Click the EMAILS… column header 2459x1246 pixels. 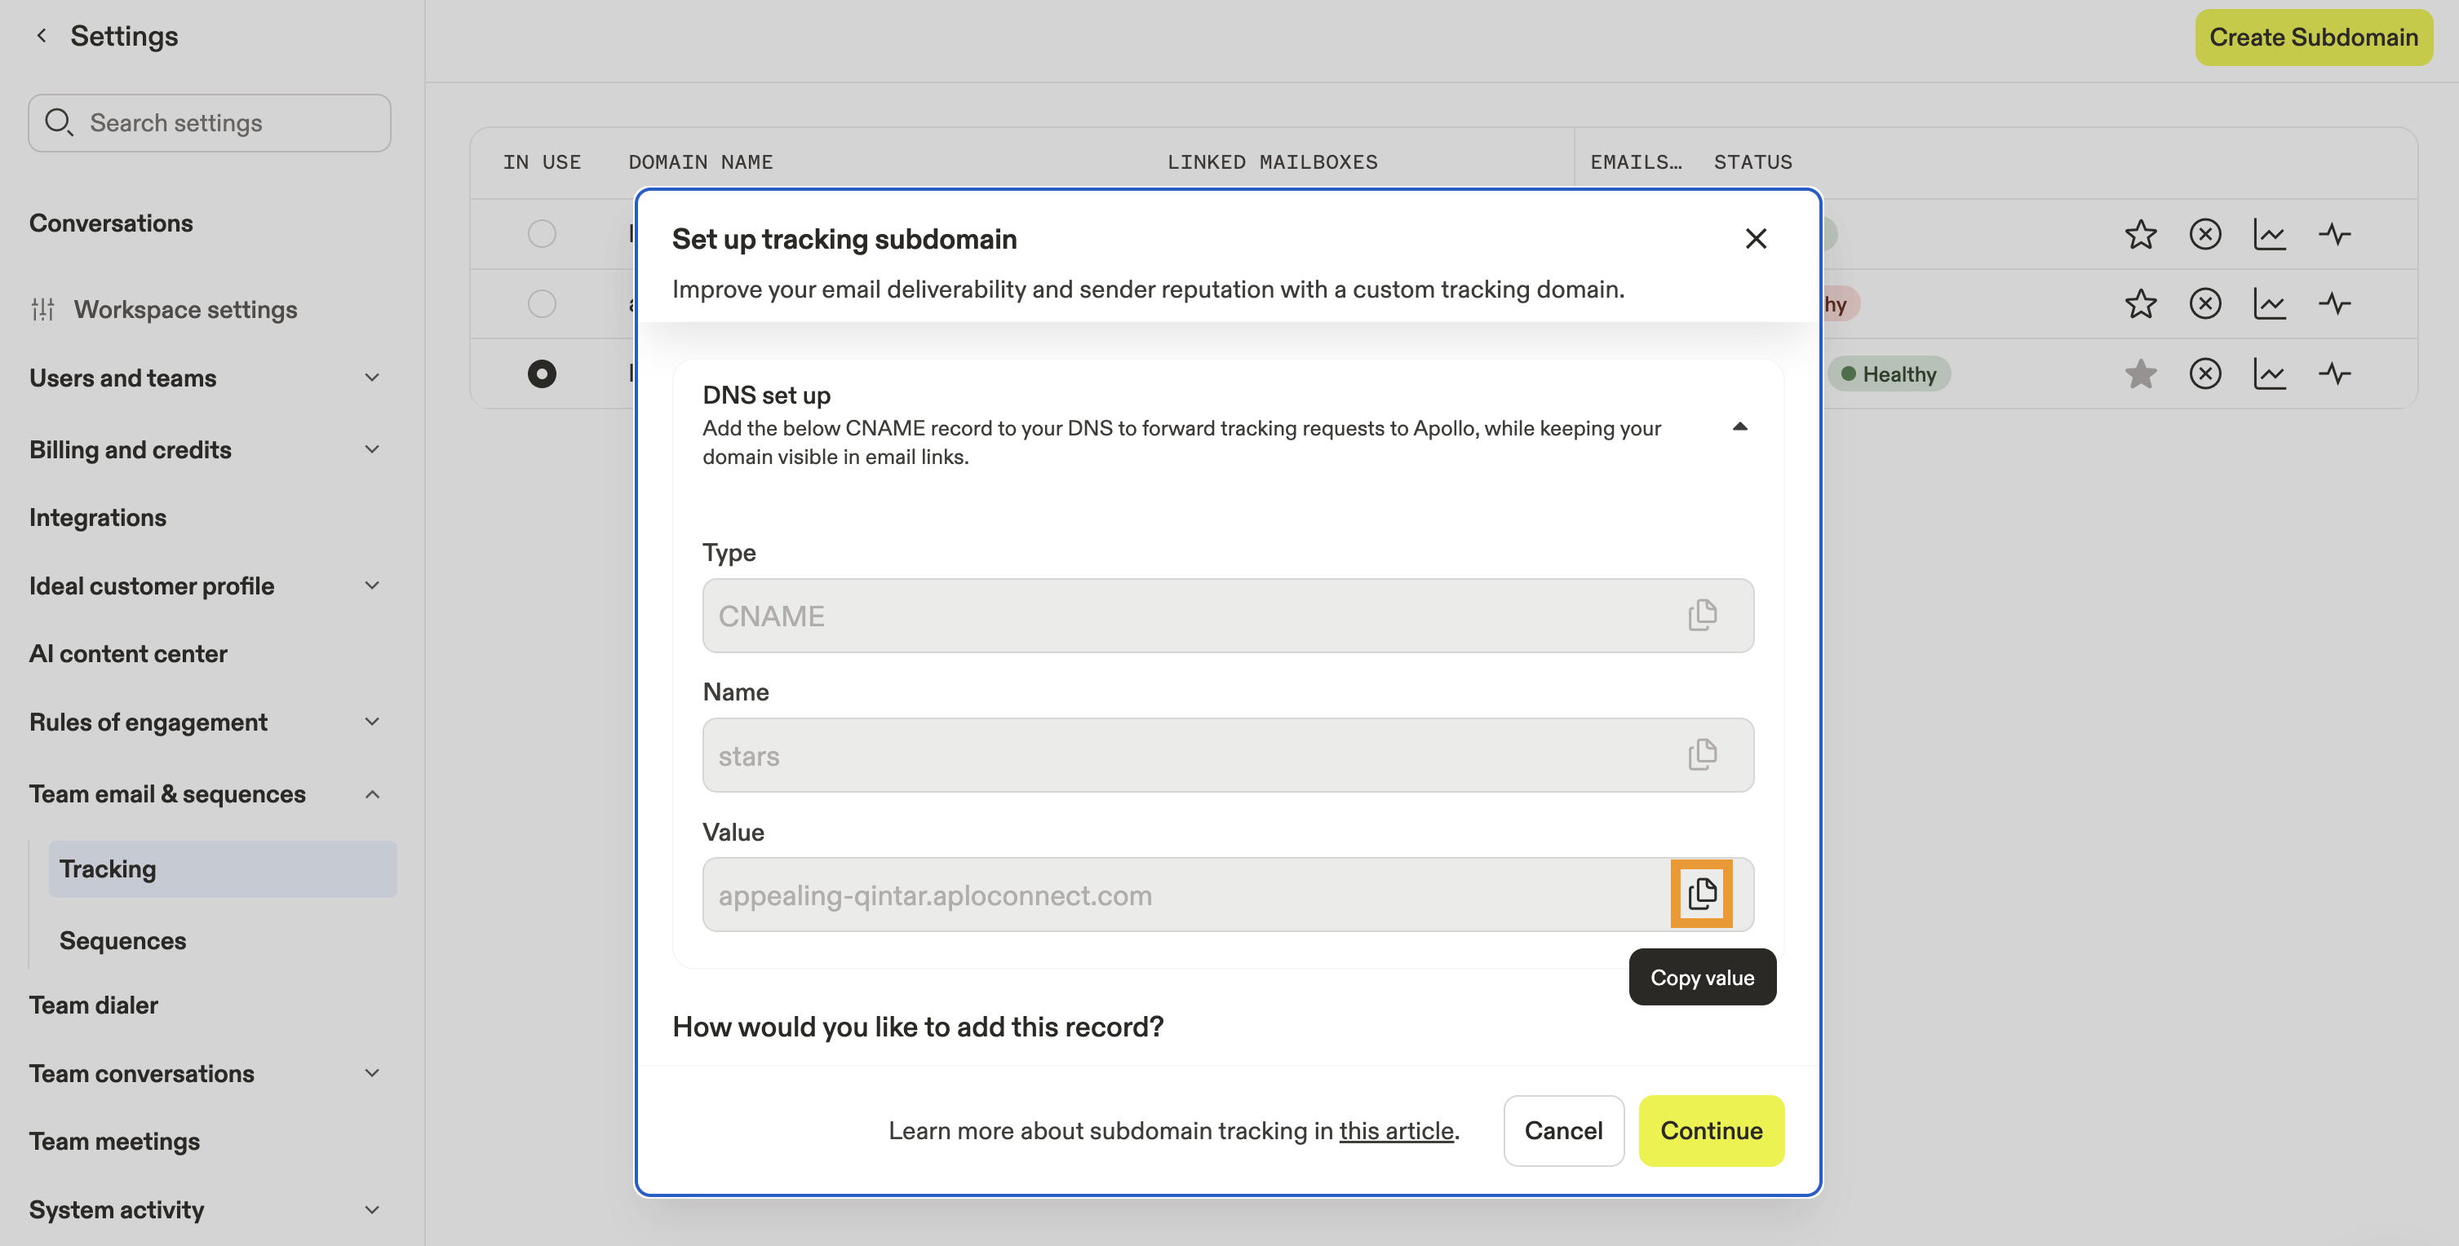coord(1636,162)
